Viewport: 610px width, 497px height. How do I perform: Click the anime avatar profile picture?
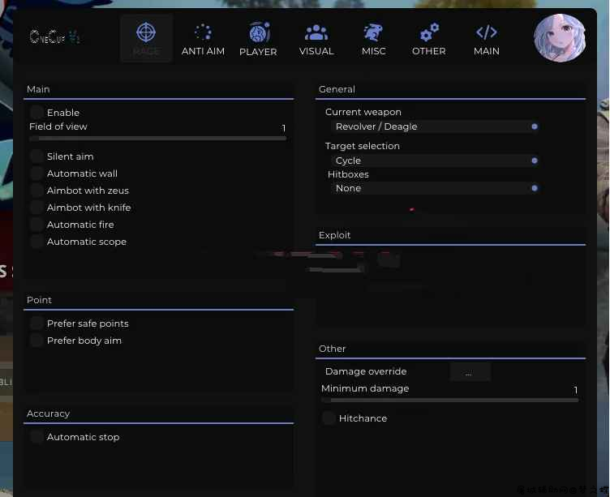click(x=560, y=38)
